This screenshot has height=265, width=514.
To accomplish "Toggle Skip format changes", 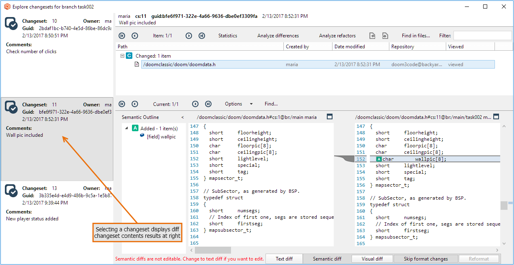I will 426,259.
